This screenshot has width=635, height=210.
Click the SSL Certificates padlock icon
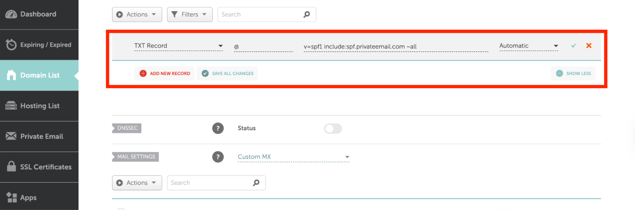[x=10, y=167]
